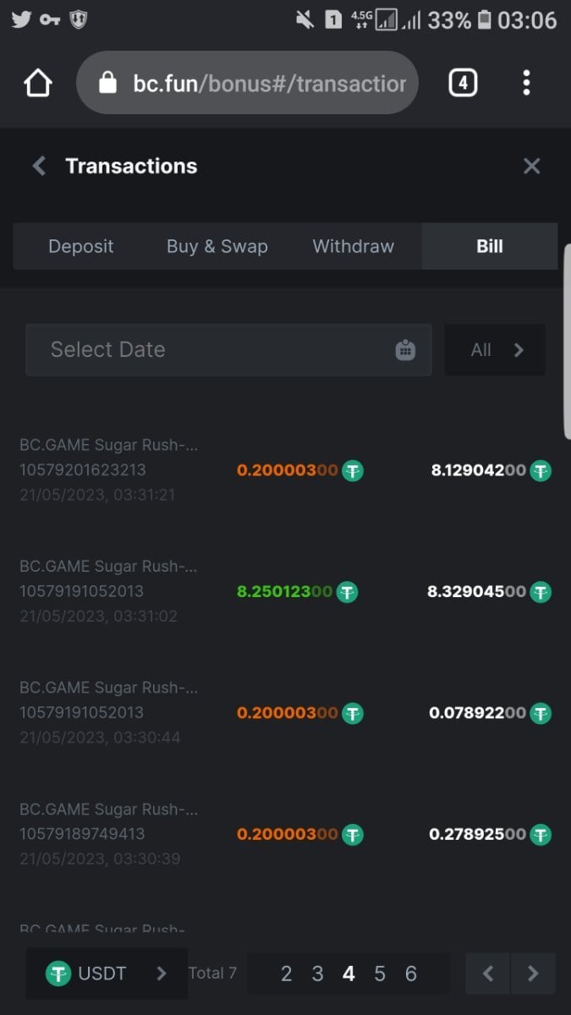The width and height of the screenshot is (571, 1015).
Task: Go to next page with right arrow
Action: click(x=533, y=974)
